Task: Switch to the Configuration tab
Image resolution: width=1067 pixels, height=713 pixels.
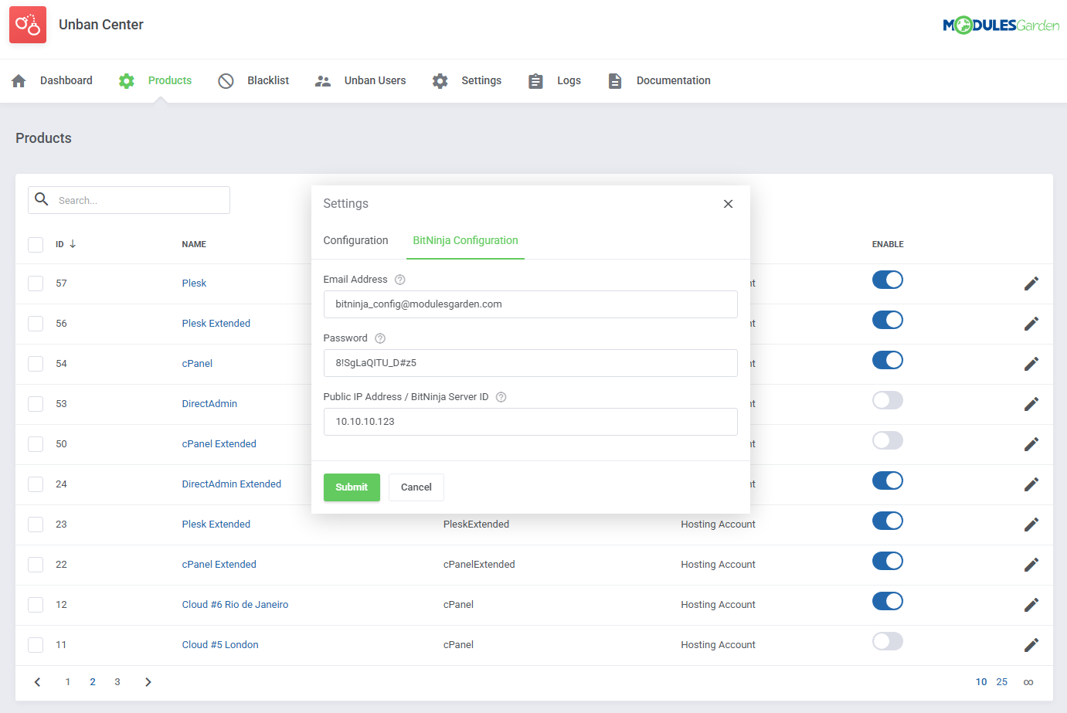Action: pyautogui.click(x=355, y=240)
